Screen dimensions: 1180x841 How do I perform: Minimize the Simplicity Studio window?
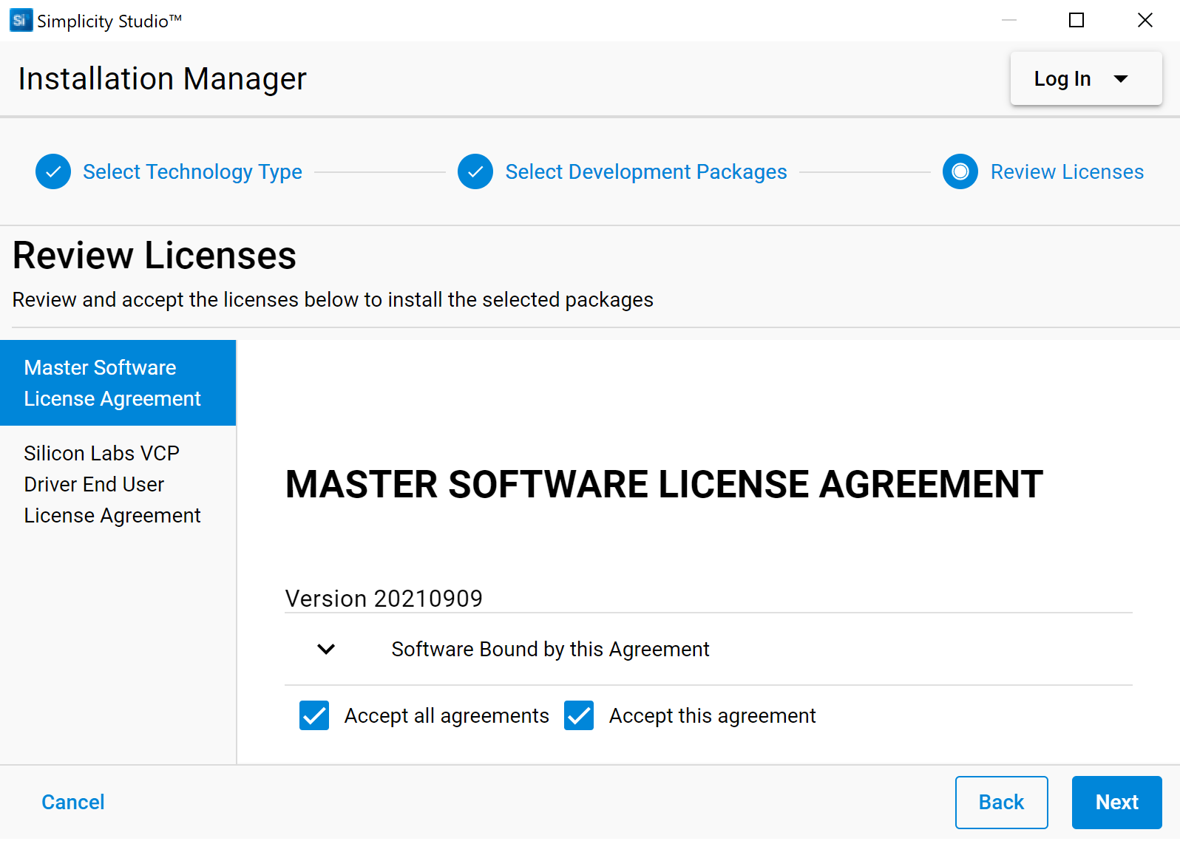click(x=1009, y=21)
